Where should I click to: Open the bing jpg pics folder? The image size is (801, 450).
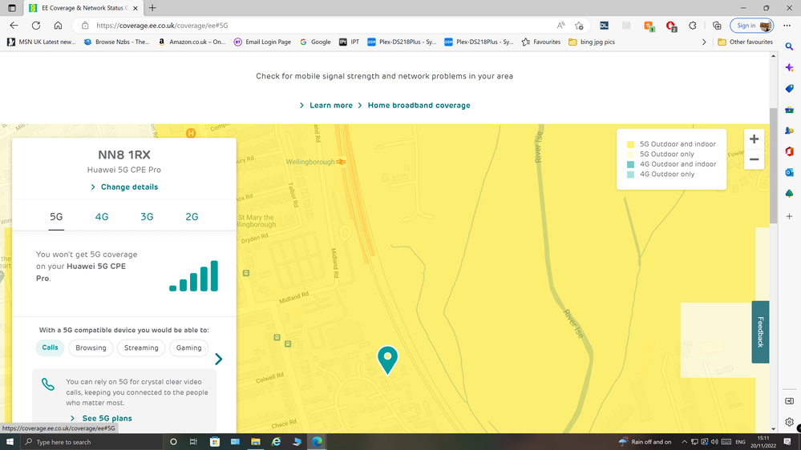592,42
